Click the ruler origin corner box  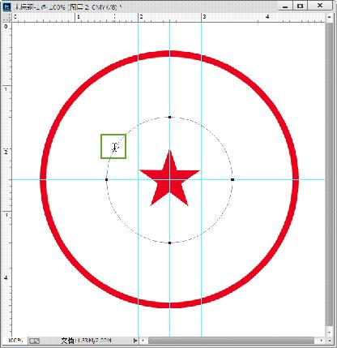click(x=6, y=18)
